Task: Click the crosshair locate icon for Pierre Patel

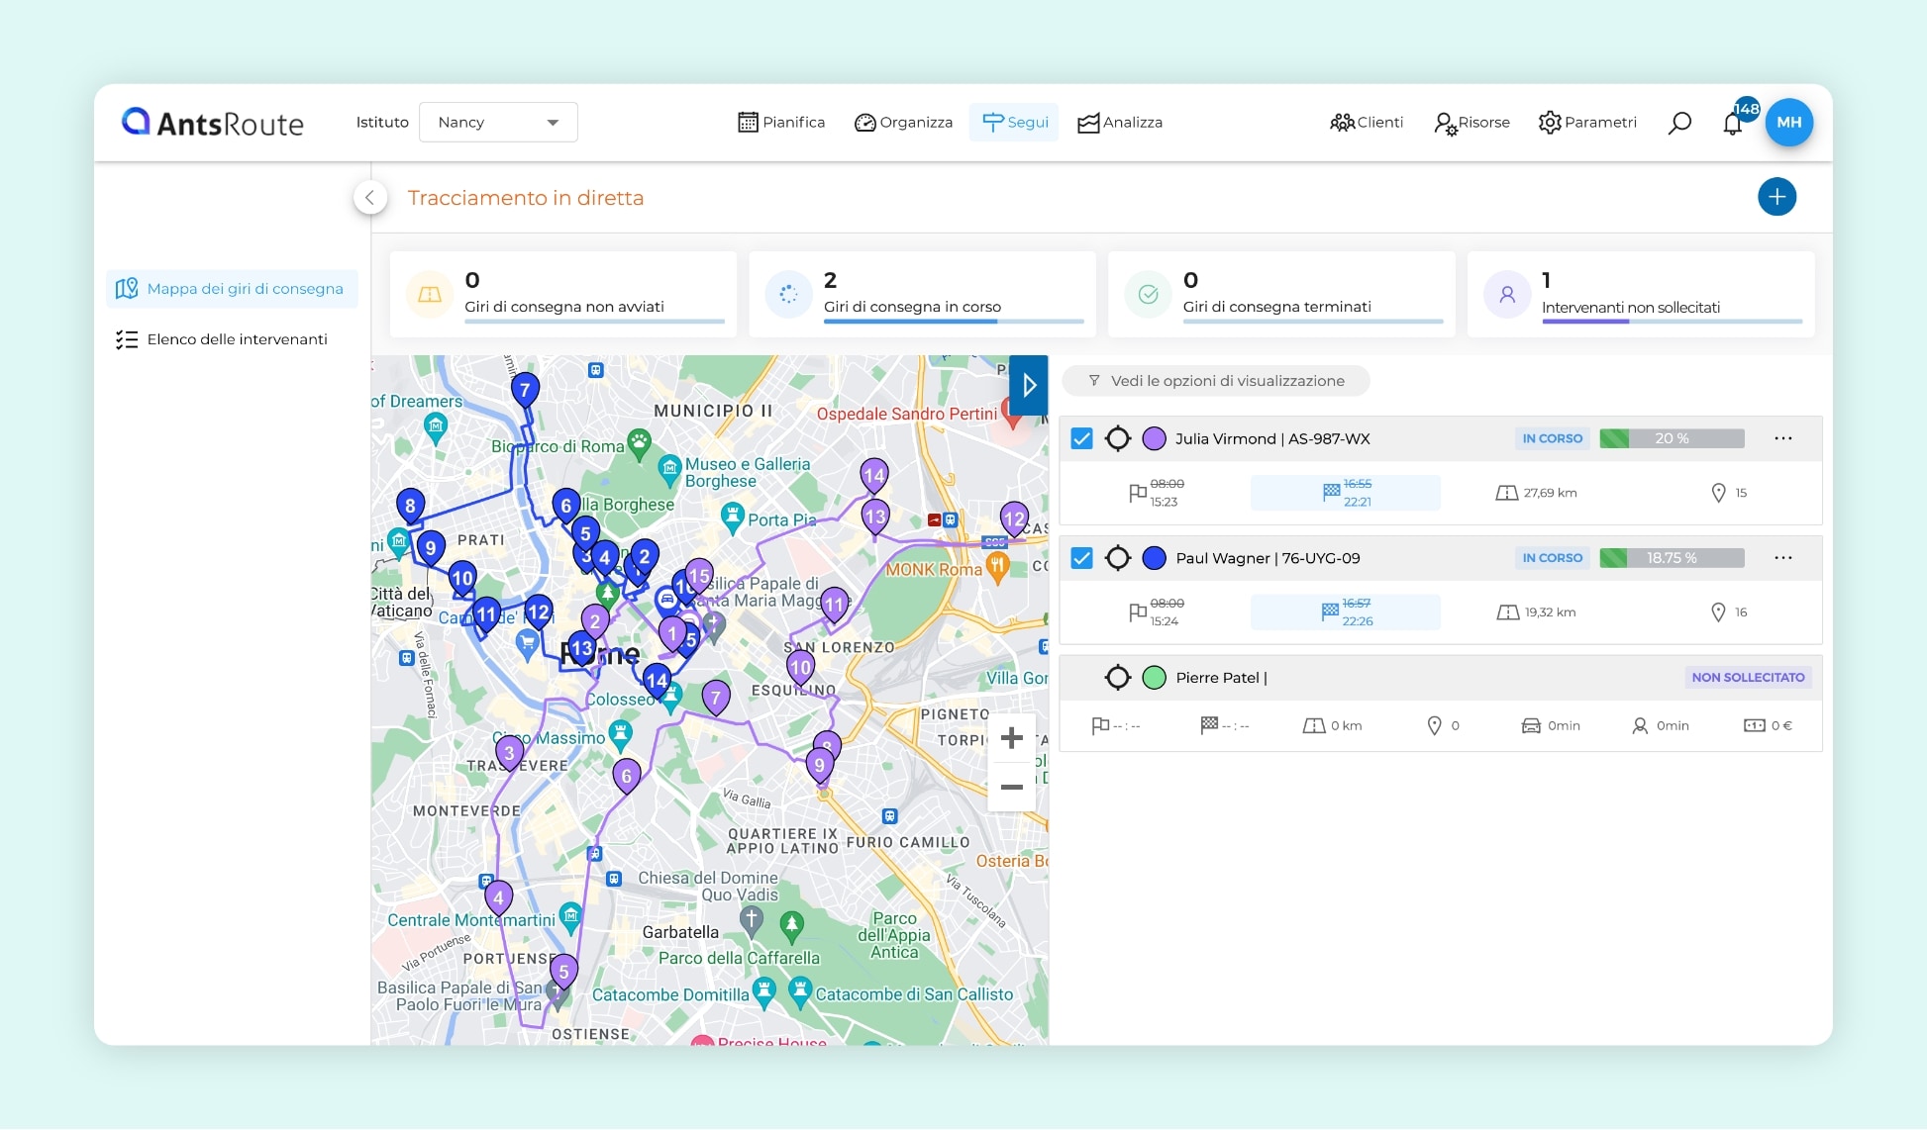Action: click(1118, 678)
